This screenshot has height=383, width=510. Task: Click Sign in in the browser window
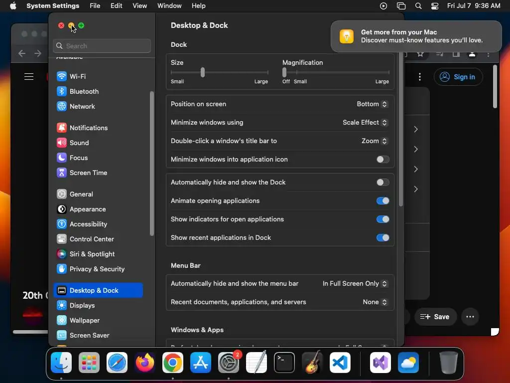pos(458,77)
